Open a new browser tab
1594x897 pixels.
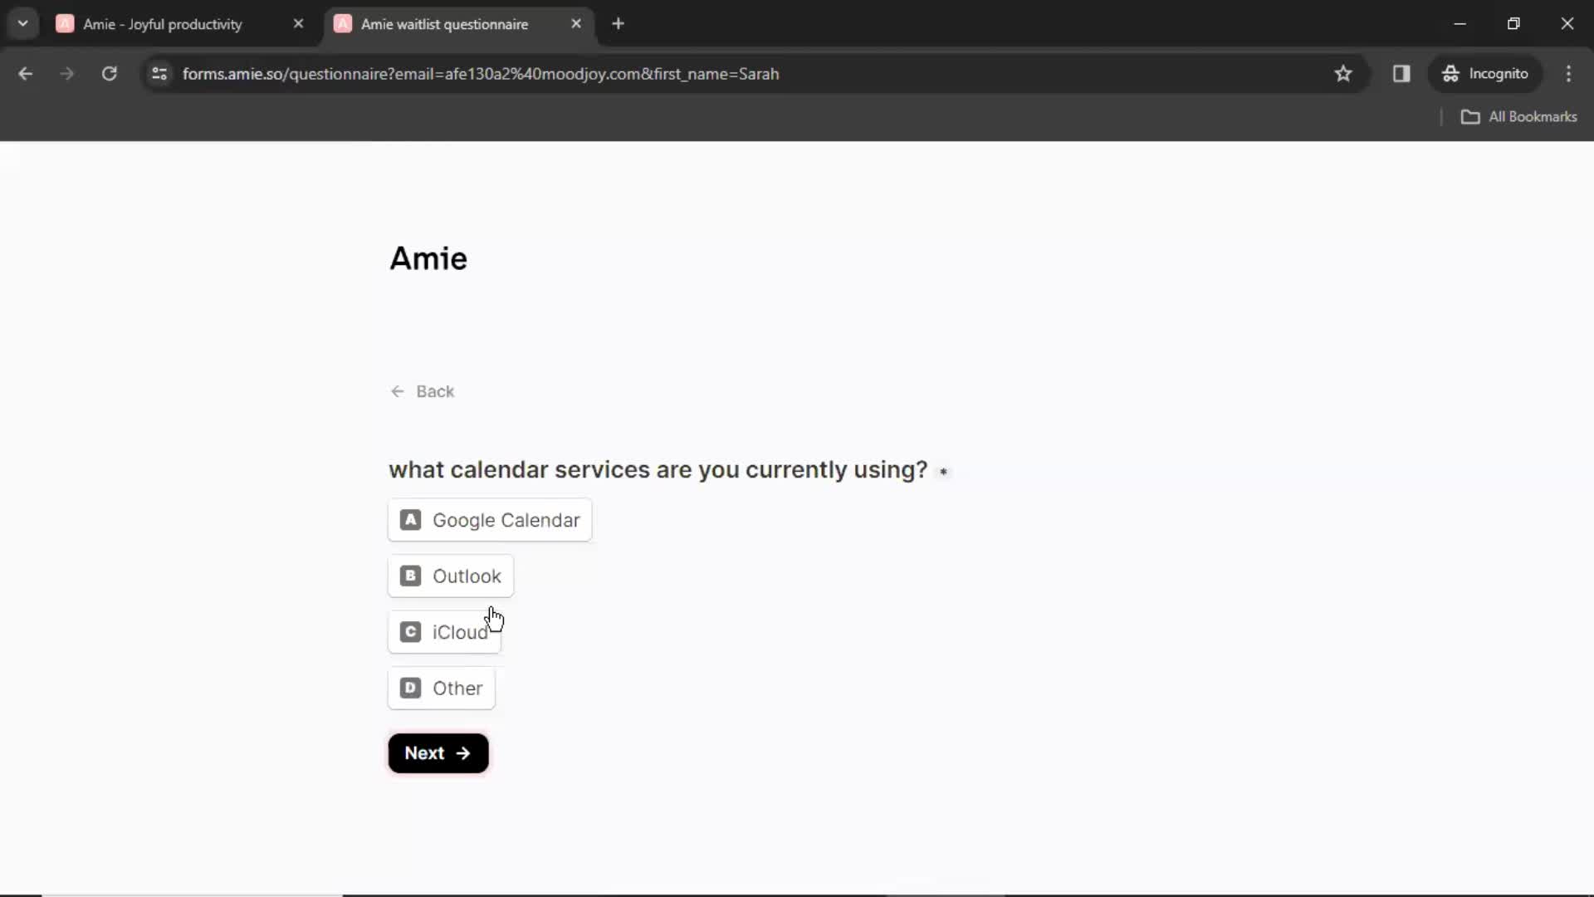[x=619, y=24]
